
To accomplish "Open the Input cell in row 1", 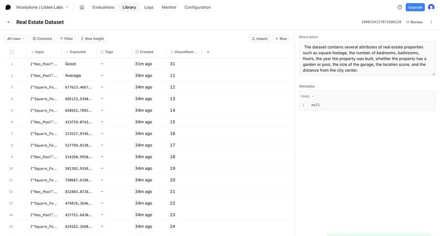I will 44,64.
